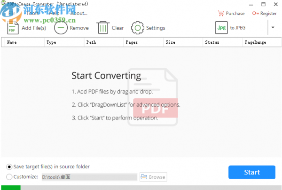Select the Customize output folder radio button
The width and height of the screenshot is (282, 190).
point(9,177)
